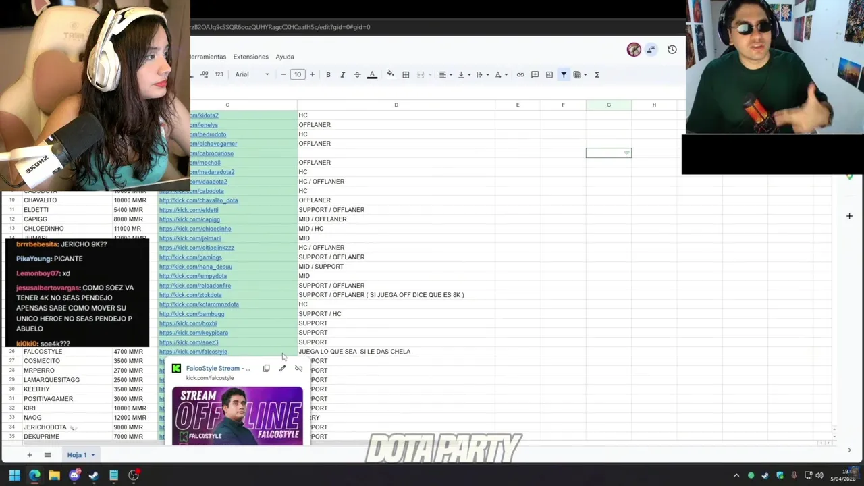
Task: Open horizontal align dropdown
Action: [x=445, y=75]
